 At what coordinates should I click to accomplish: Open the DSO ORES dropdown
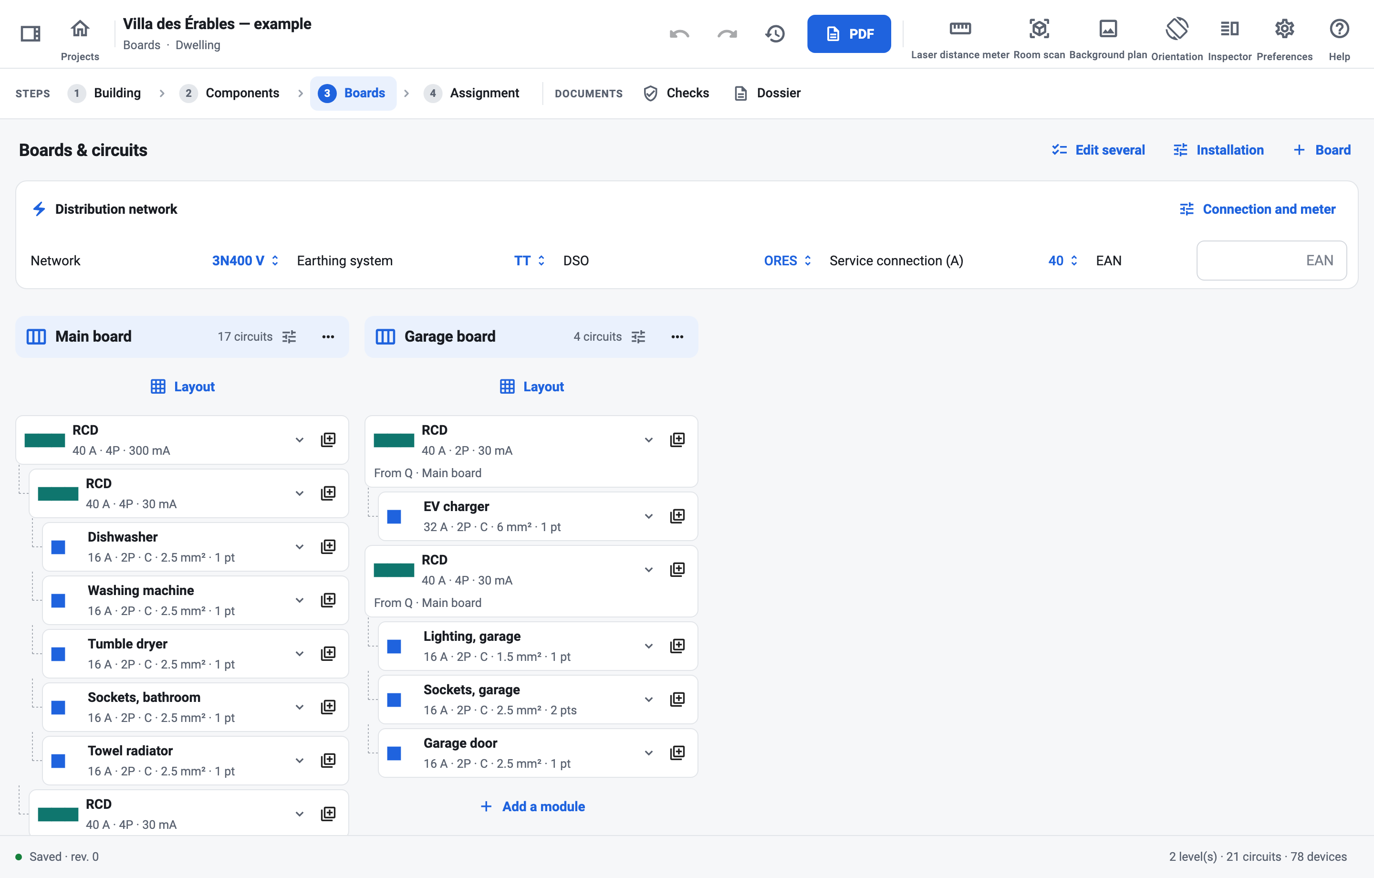pos(787,261)
